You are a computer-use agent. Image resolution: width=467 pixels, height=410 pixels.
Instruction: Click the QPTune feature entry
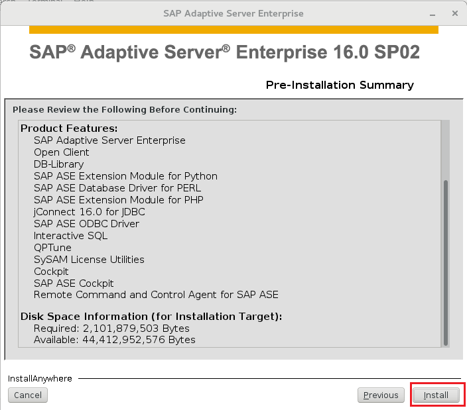[52, 247]
